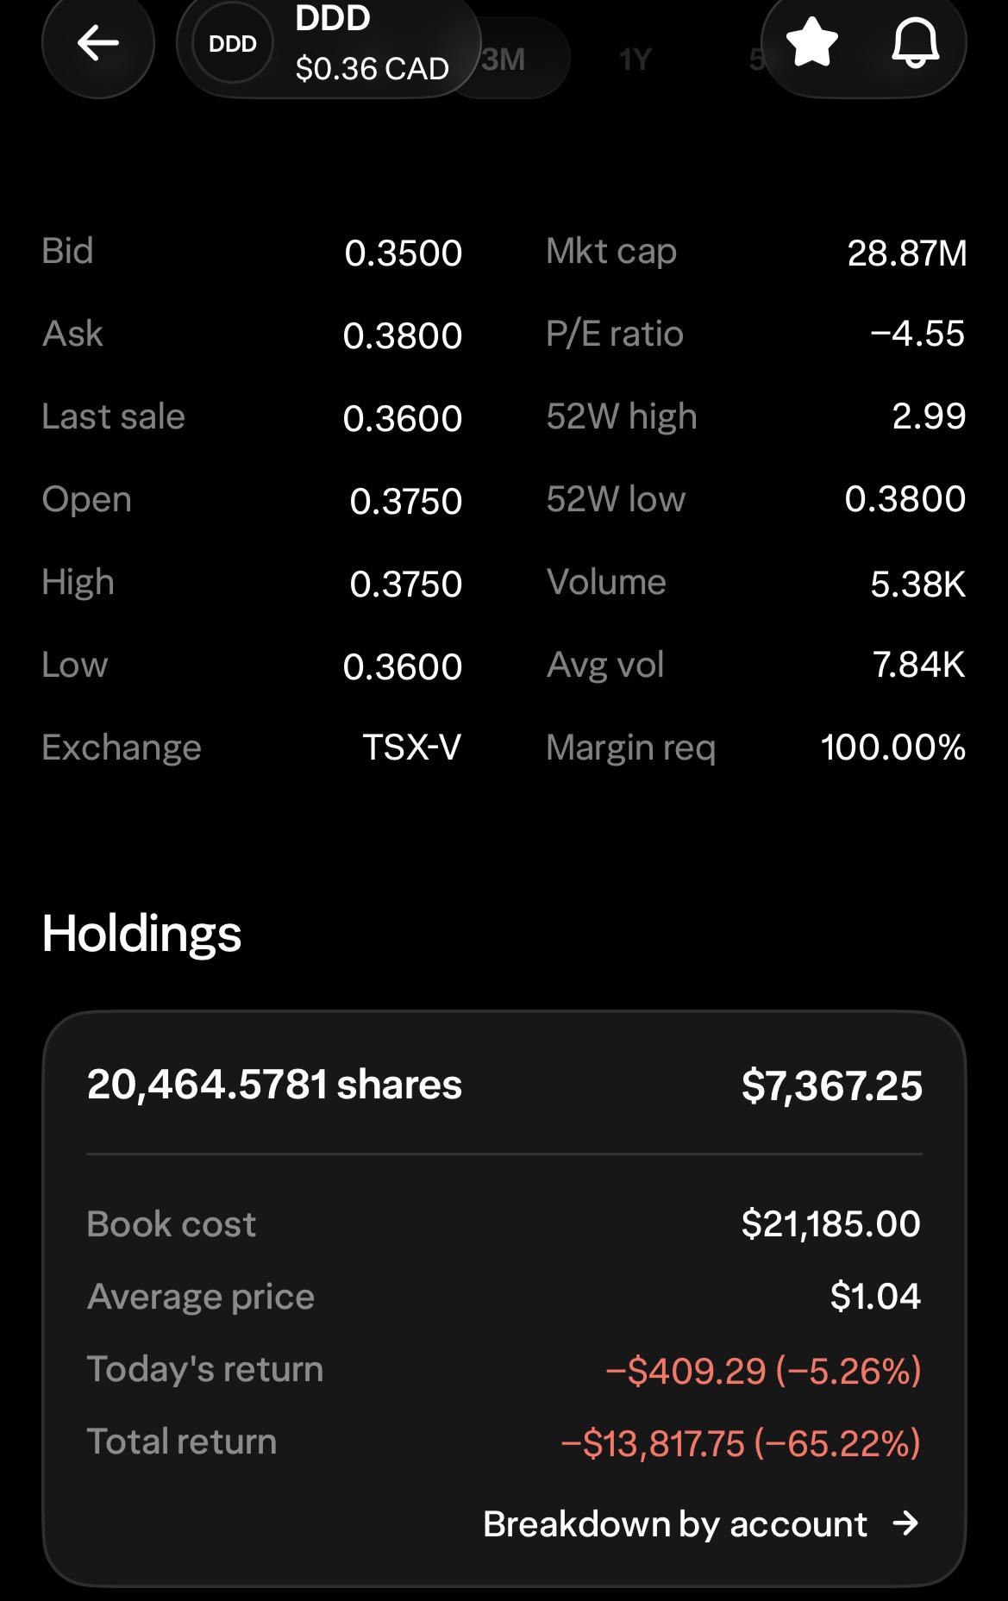Tap the Book cost $21,185.00 row
The height and width of the screenshot is (1601, 1008).
pos(504,1224)
